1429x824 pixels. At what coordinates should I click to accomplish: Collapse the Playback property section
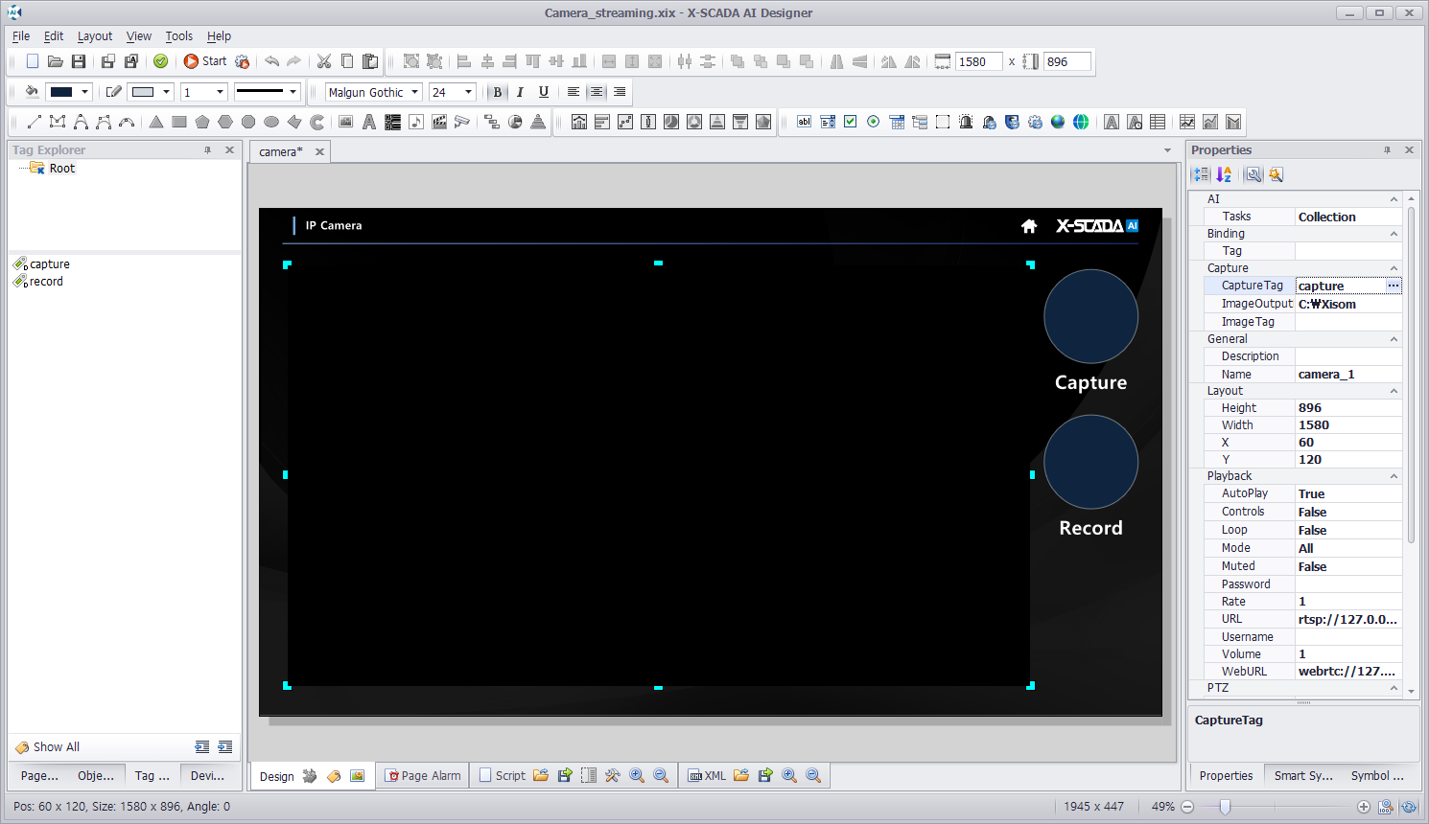pyautogui.click(x=1394, y=476)
